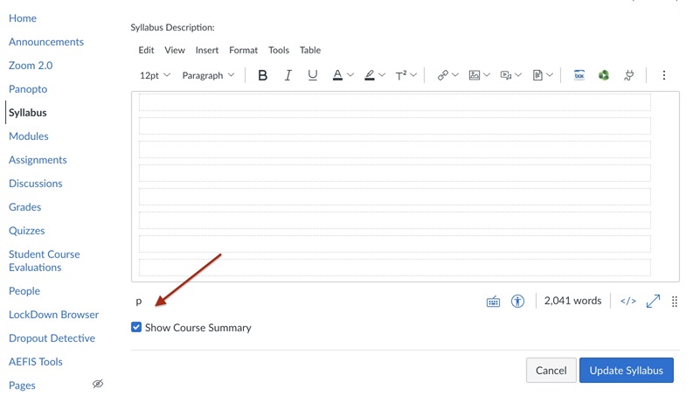The width and height of the screenshot is (693, 396).
Task: Open the font size dropdown
Action: [155, 75]
